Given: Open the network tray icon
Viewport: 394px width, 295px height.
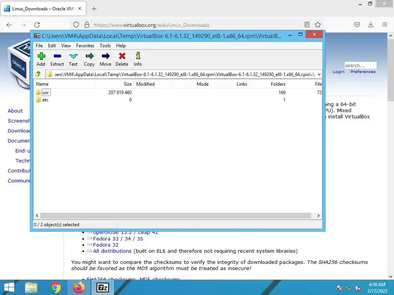Looking at the screenshot, I should (349, 288).
